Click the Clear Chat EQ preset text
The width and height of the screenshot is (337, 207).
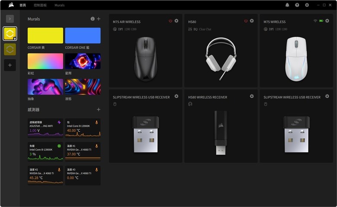205,29
